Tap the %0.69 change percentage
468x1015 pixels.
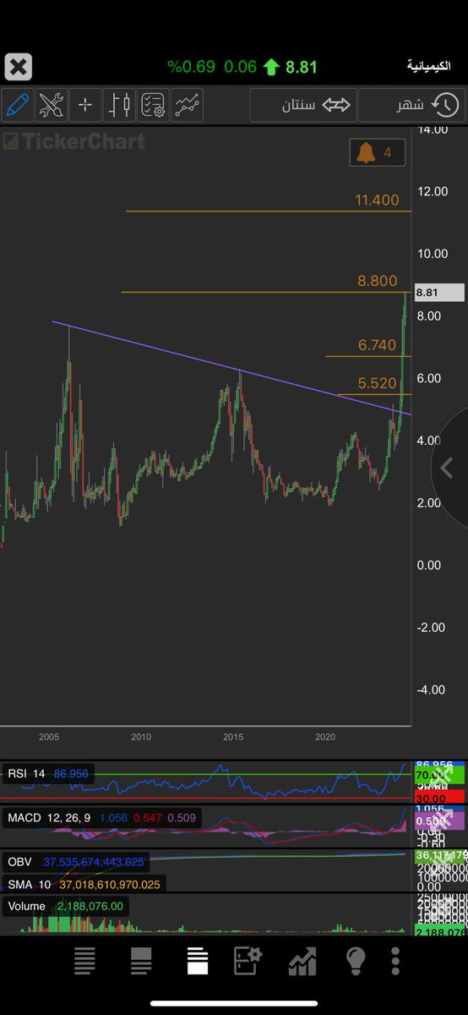[191, 67]
